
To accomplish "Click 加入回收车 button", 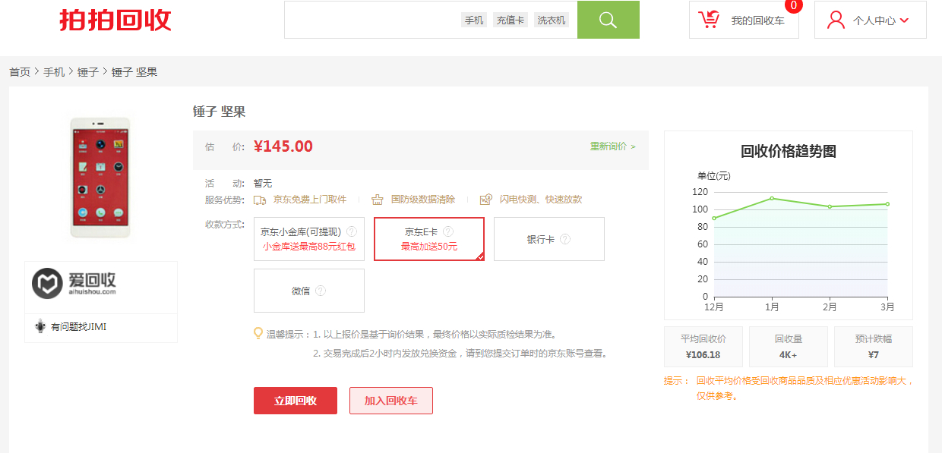I will click(390, 401).
